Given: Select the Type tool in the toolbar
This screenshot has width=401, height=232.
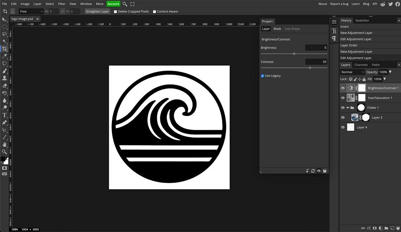Looking at the screenshot, I should (4, 115).
